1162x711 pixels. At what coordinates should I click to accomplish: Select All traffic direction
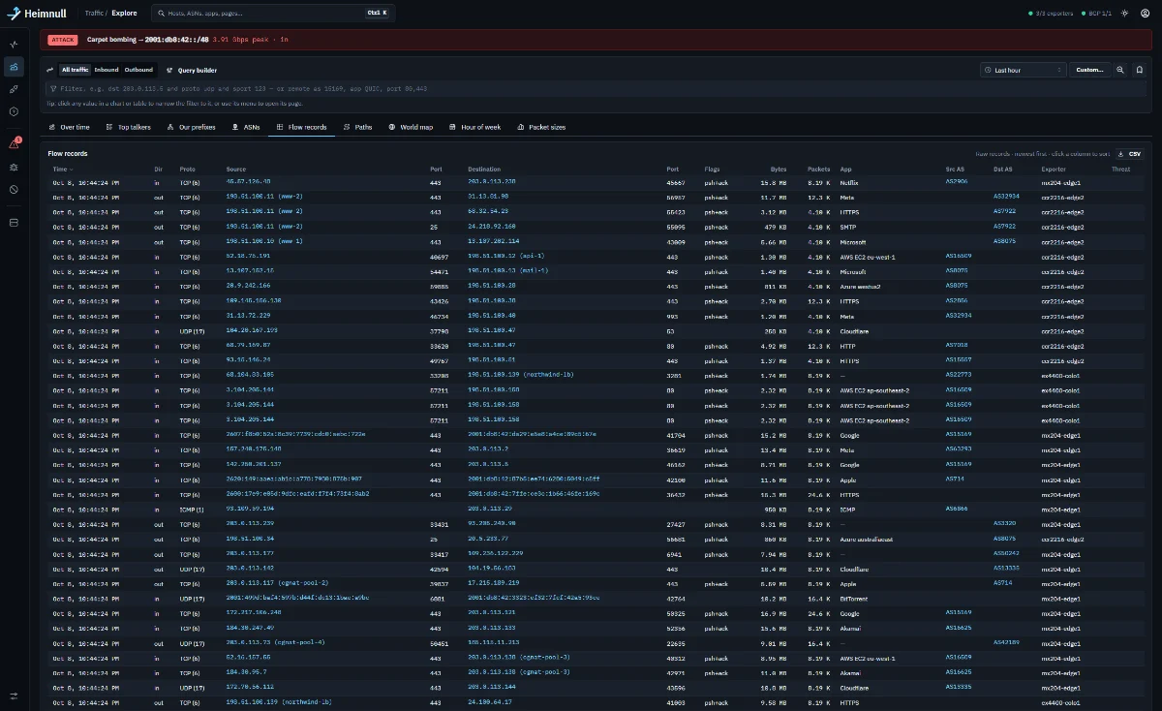coord(75,70)
